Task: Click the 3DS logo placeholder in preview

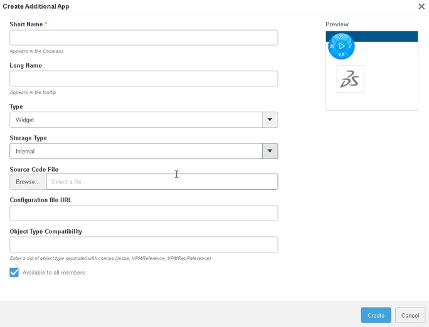Action: pyautogui.click(x=350, y=79)
